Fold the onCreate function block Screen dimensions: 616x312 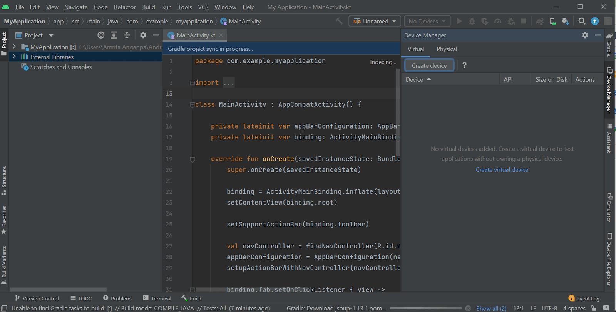pos(192,159)
